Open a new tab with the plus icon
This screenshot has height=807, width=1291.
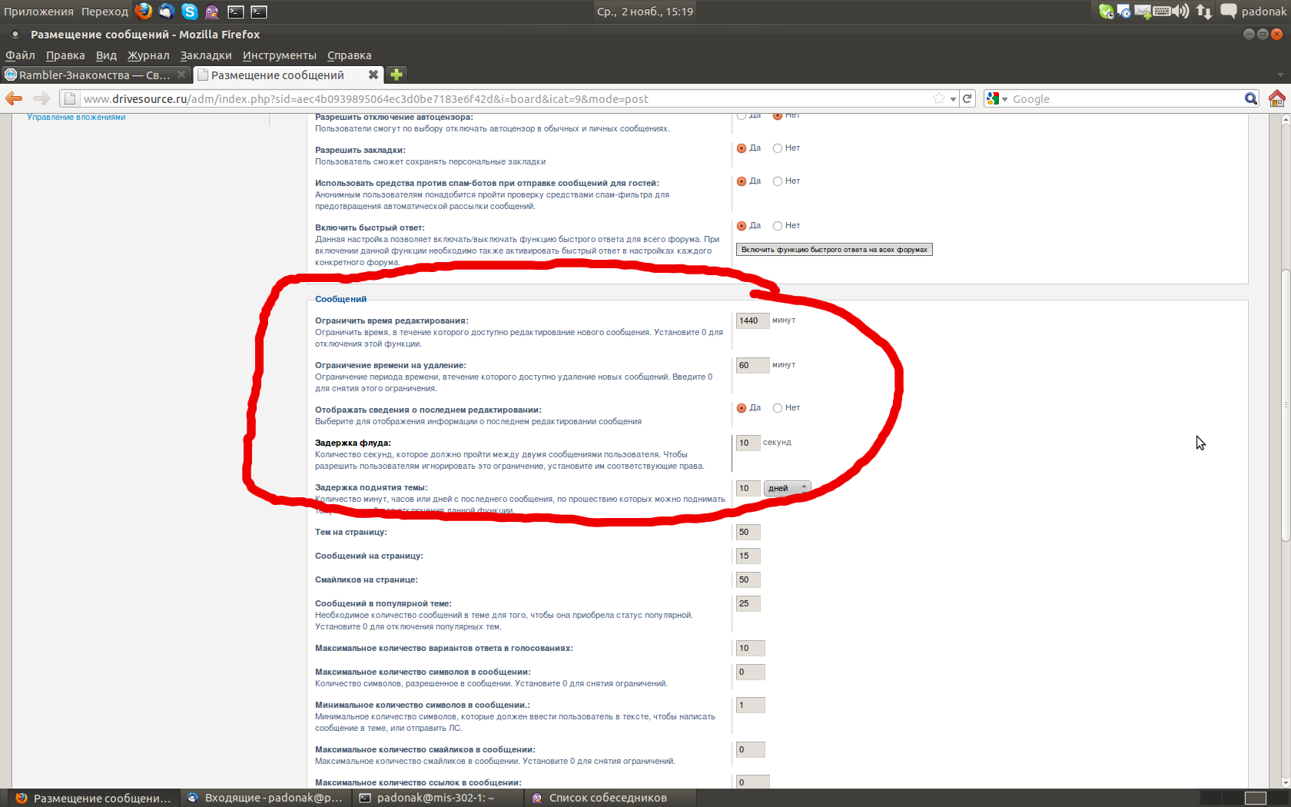click(x=397, y=75)
